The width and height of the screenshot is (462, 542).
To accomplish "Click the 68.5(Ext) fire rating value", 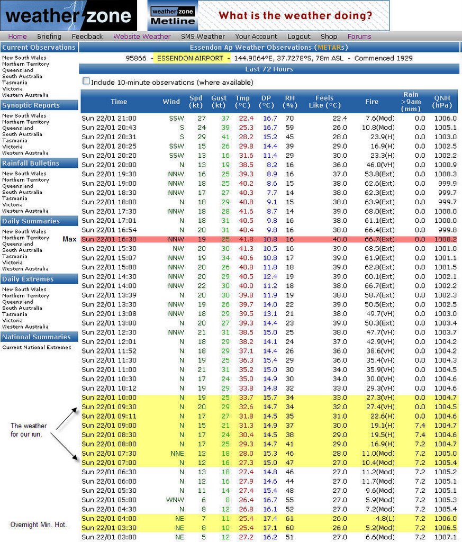I will coord(379,249).
